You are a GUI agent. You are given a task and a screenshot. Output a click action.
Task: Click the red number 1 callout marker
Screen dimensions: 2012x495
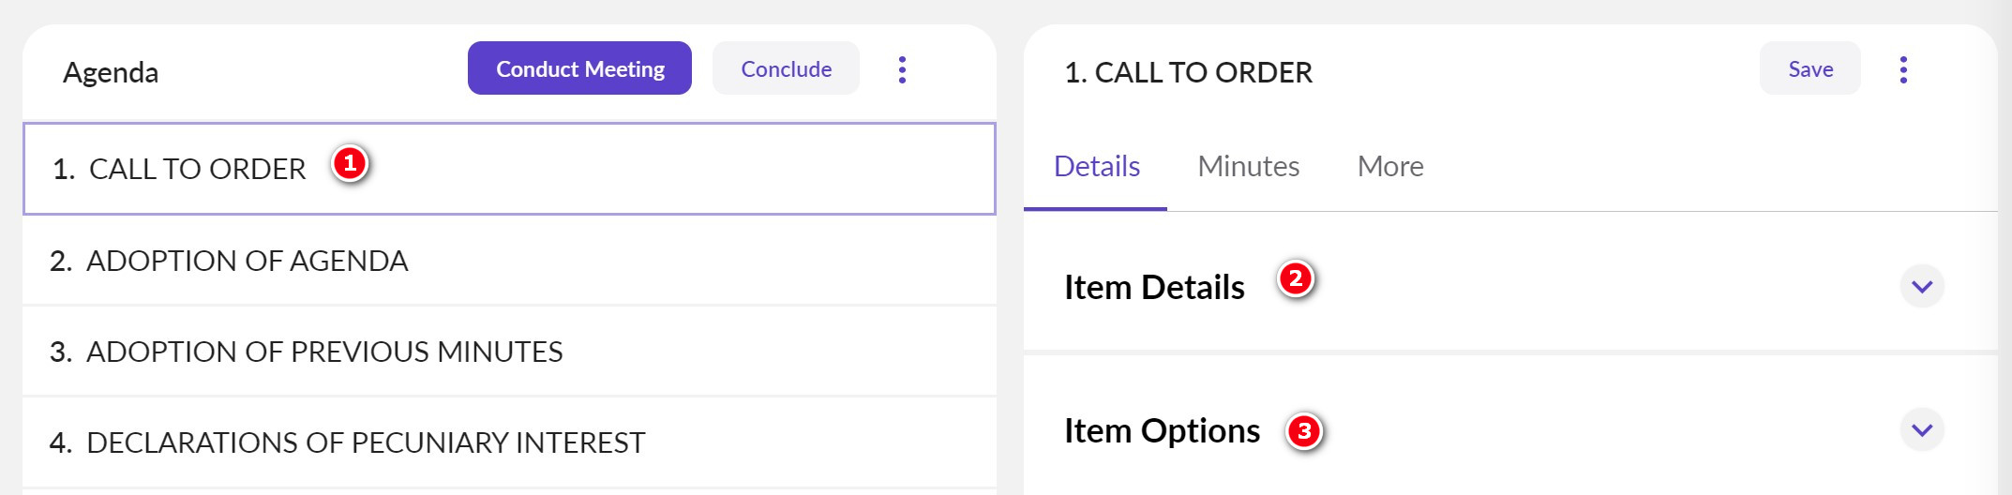(350, 164)
